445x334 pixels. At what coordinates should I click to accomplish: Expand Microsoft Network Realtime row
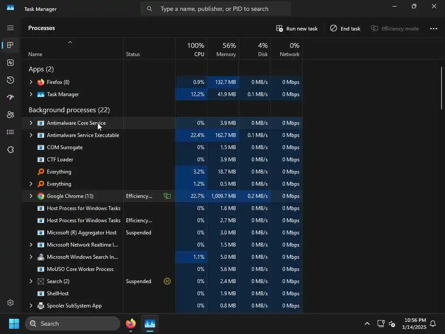[31, 245]
